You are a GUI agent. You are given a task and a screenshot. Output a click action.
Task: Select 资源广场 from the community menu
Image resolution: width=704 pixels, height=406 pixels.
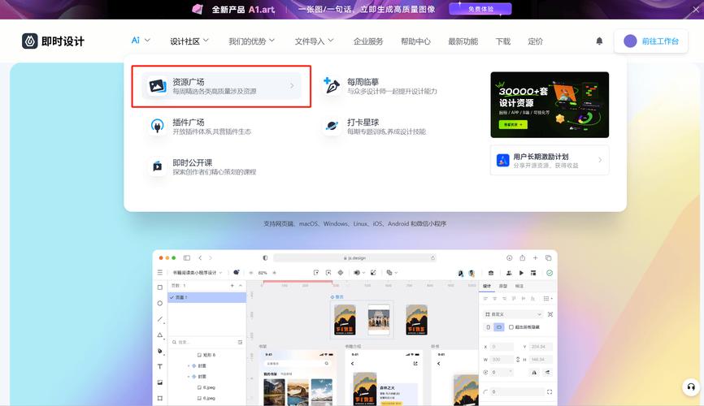click(x=221, y=86)
